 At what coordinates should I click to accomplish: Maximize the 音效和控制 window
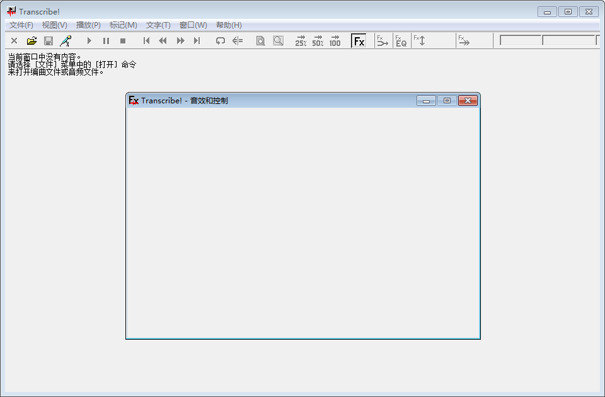click(447, 101)
